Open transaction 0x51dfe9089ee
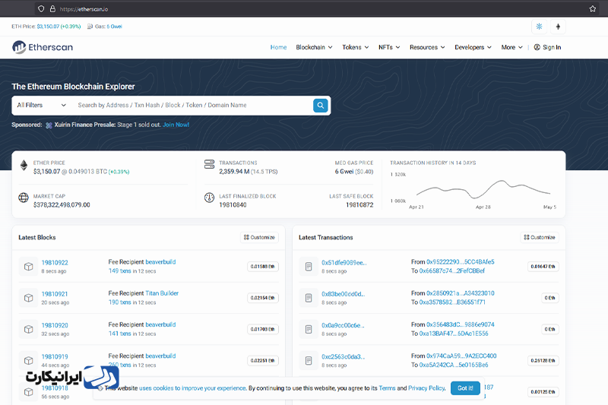The image size is (608, 405). (344, 263)
